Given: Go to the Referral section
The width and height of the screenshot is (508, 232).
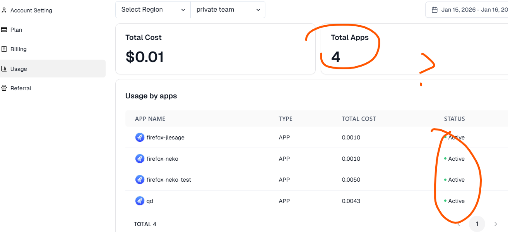Looking at the screenshot, I should click(x=21, y=88).
